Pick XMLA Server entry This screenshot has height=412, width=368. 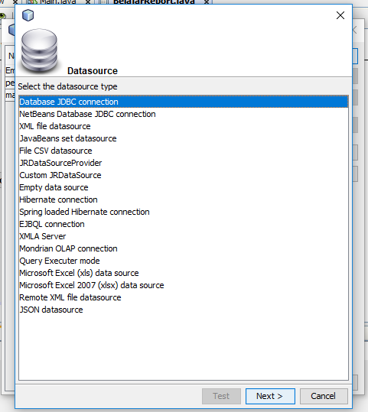(184, 236)
